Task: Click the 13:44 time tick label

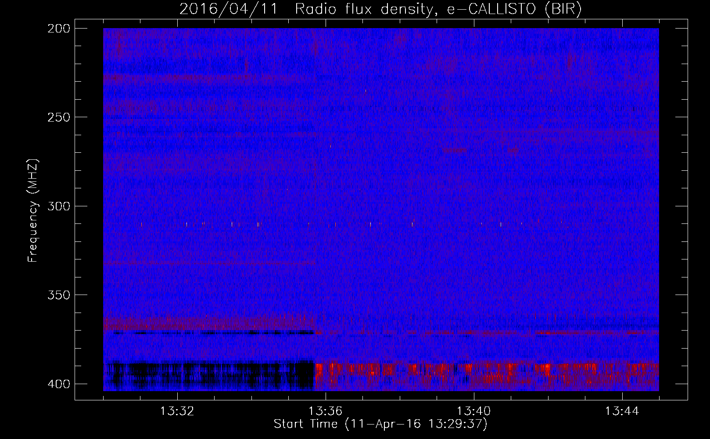Action: (x=622, y=411)
